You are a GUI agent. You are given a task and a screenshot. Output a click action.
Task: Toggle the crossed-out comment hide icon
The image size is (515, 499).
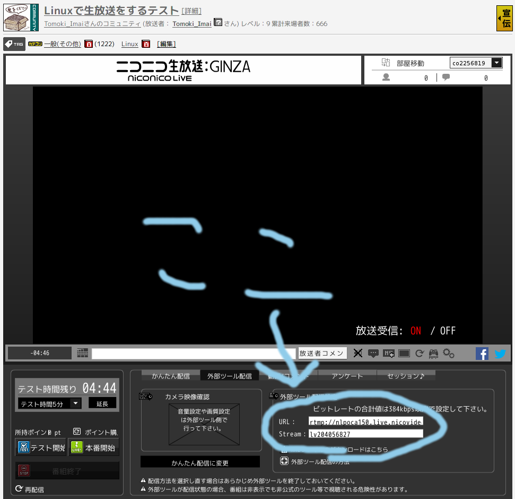357,354
